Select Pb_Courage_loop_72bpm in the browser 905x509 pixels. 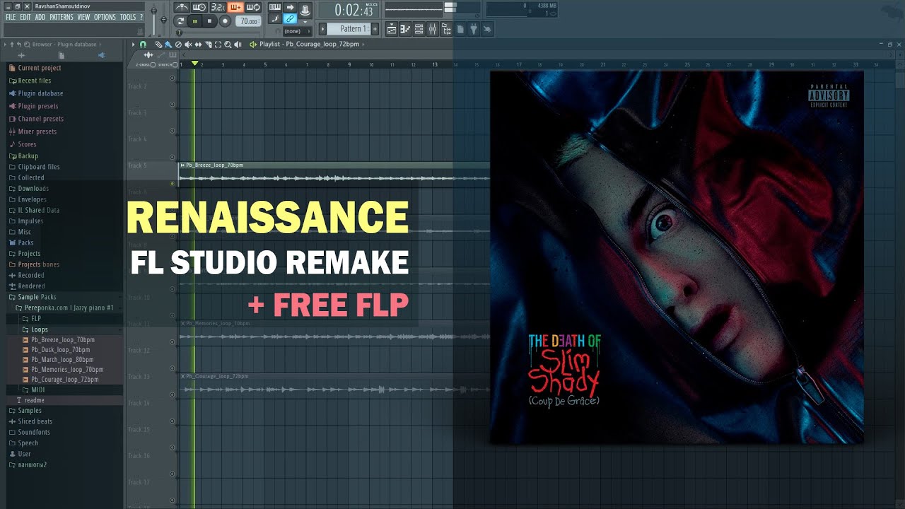pos(65,380)
